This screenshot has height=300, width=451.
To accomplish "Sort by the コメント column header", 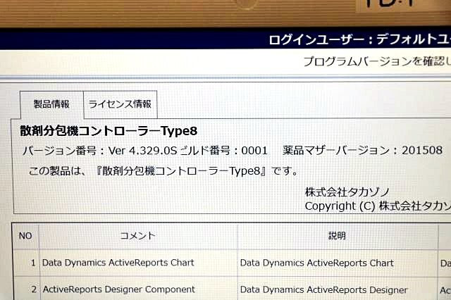I will click(138, 236).
